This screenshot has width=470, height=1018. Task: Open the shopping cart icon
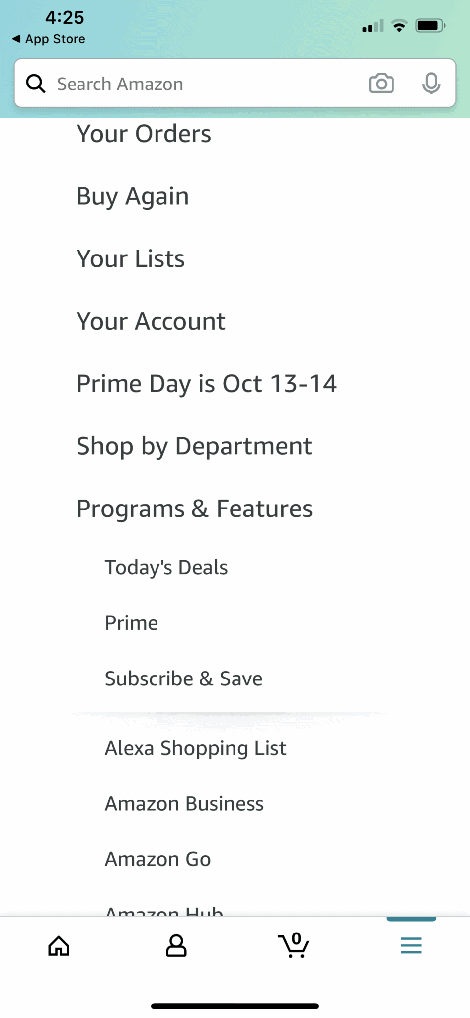pyautogui.click(x=294, y=945)
